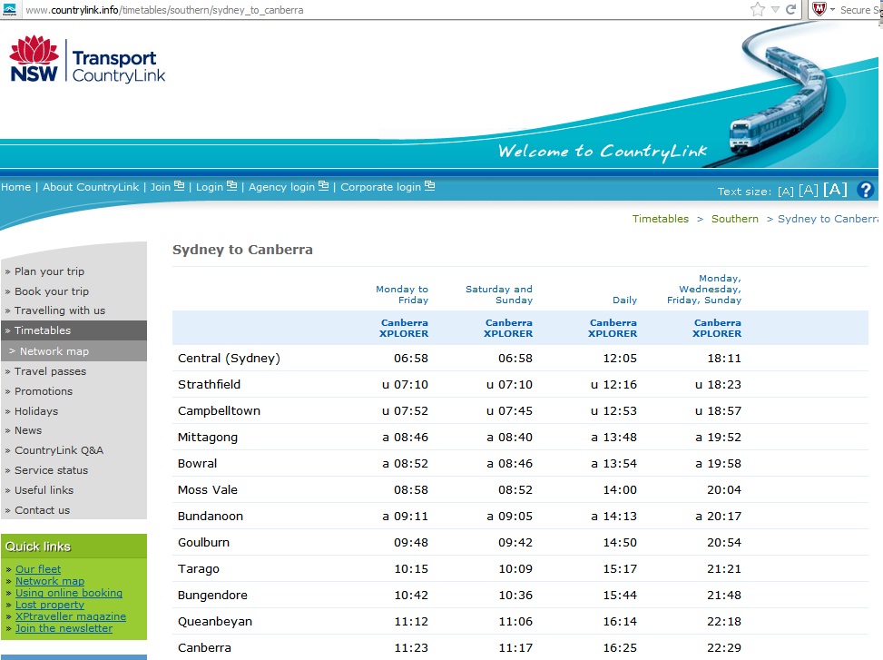Click the Using online booking quick link
The height and width of the screenshot is (660, 883).
tap(69, 593)
